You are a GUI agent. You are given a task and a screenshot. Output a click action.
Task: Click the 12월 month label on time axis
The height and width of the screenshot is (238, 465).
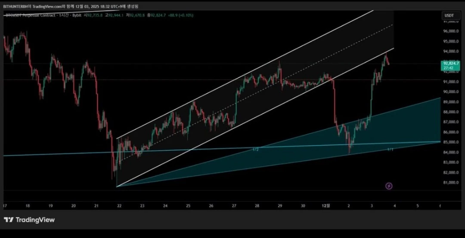pyautogui.click(x=325, y=206)
